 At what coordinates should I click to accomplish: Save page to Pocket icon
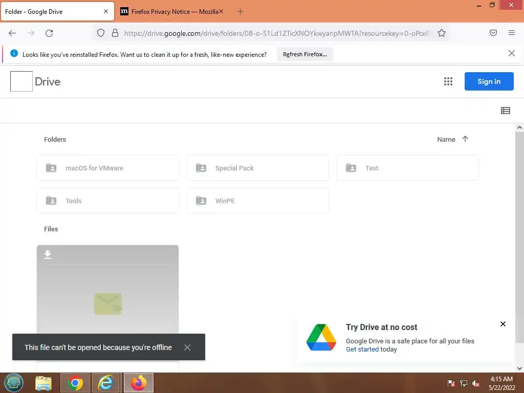pos(493,33)
